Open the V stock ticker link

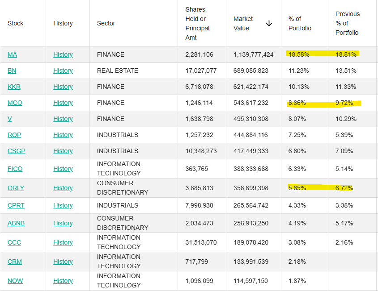pyautogui.click(x=10, y=119)
